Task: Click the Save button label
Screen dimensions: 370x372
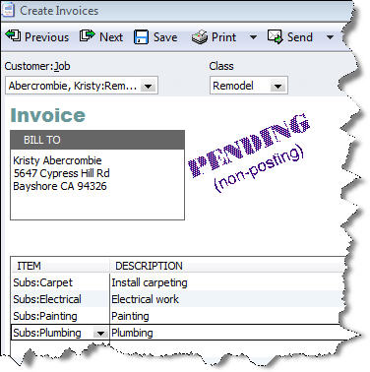Action: (165, 37)
